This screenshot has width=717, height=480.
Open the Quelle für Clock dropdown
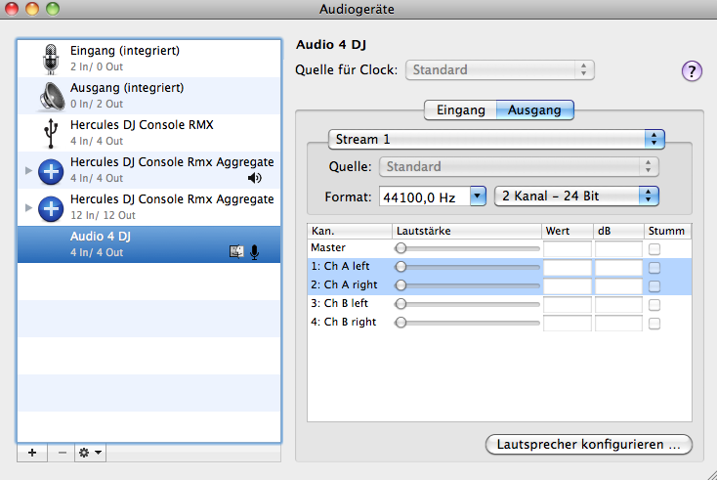click(500, 70)
